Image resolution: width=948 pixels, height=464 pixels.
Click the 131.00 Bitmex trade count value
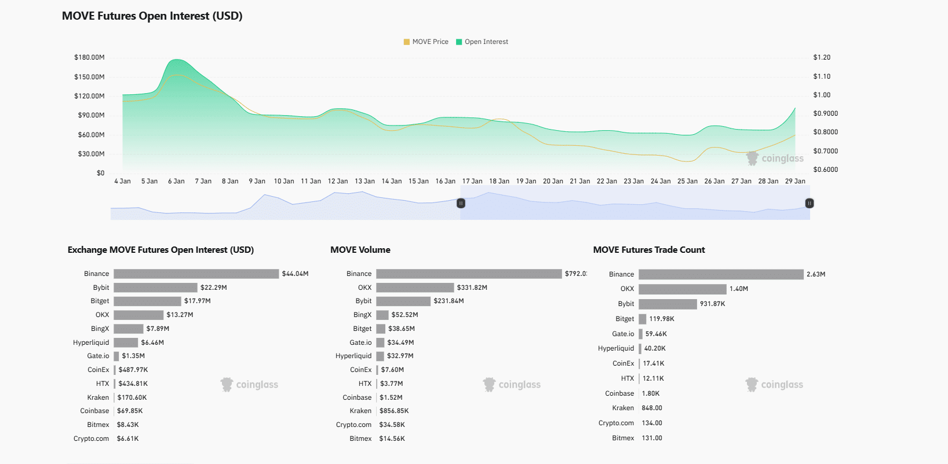[x=652, y=438]
